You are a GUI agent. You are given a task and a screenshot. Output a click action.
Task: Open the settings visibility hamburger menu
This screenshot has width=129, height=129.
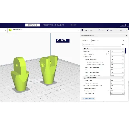point(123,45)
